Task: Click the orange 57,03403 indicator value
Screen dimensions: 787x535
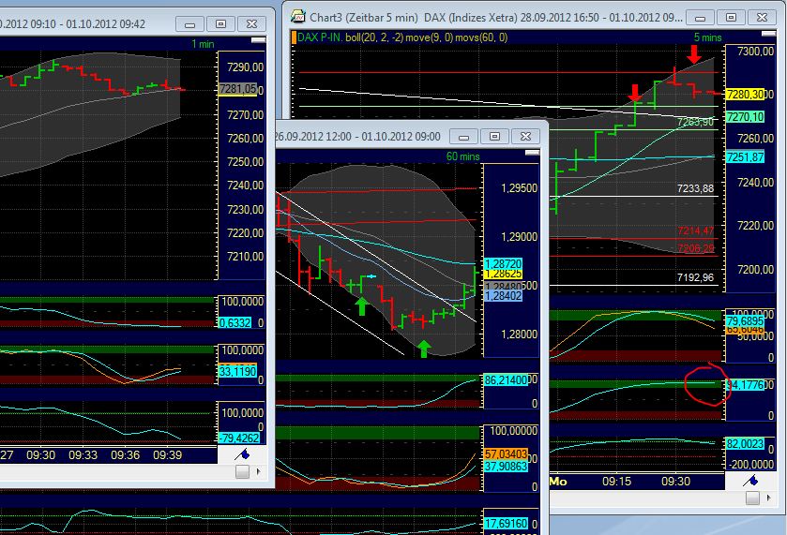Action: 506,454
